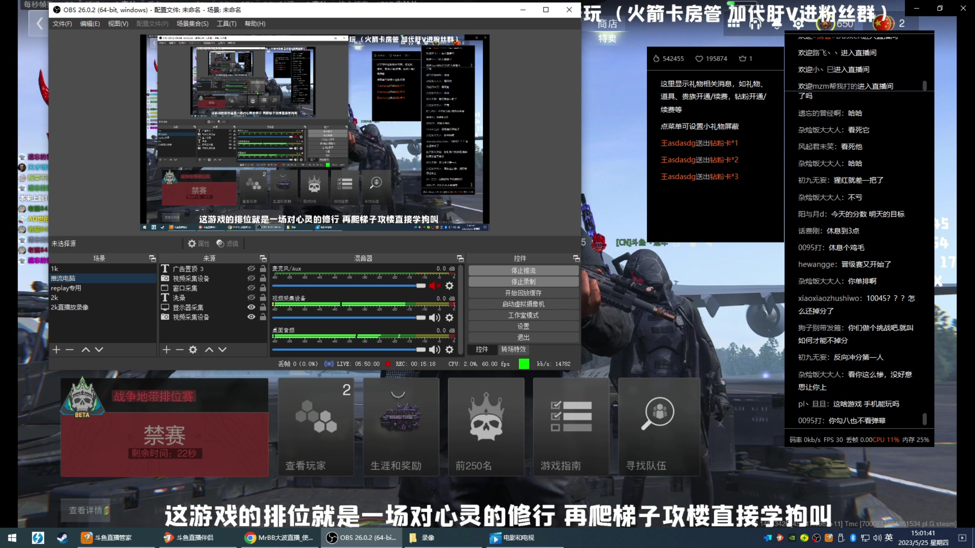
Task: Click the 停止录制 button
Action: (x=523, y=282)
